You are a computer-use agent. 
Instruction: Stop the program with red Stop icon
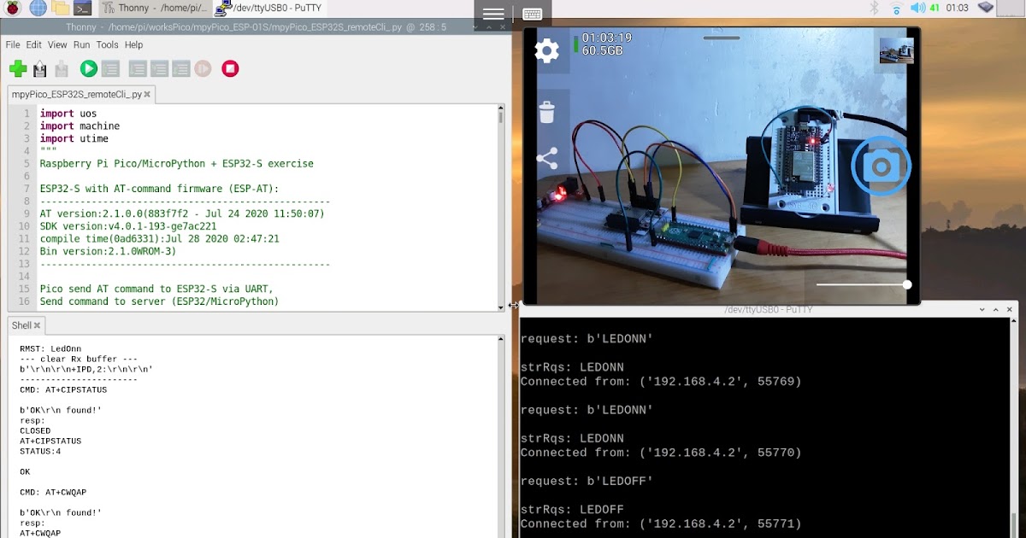[230, 69]
